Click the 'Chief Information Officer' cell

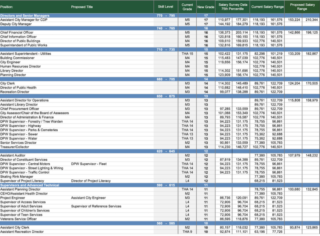(18, 37)
